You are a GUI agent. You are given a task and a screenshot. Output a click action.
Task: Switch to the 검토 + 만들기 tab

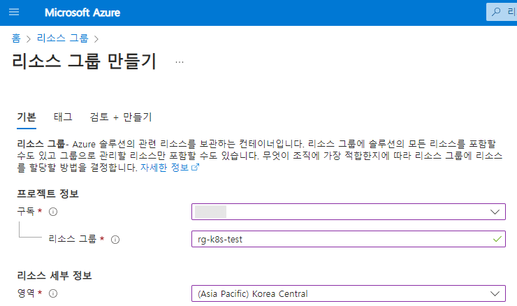pos(121,117)
